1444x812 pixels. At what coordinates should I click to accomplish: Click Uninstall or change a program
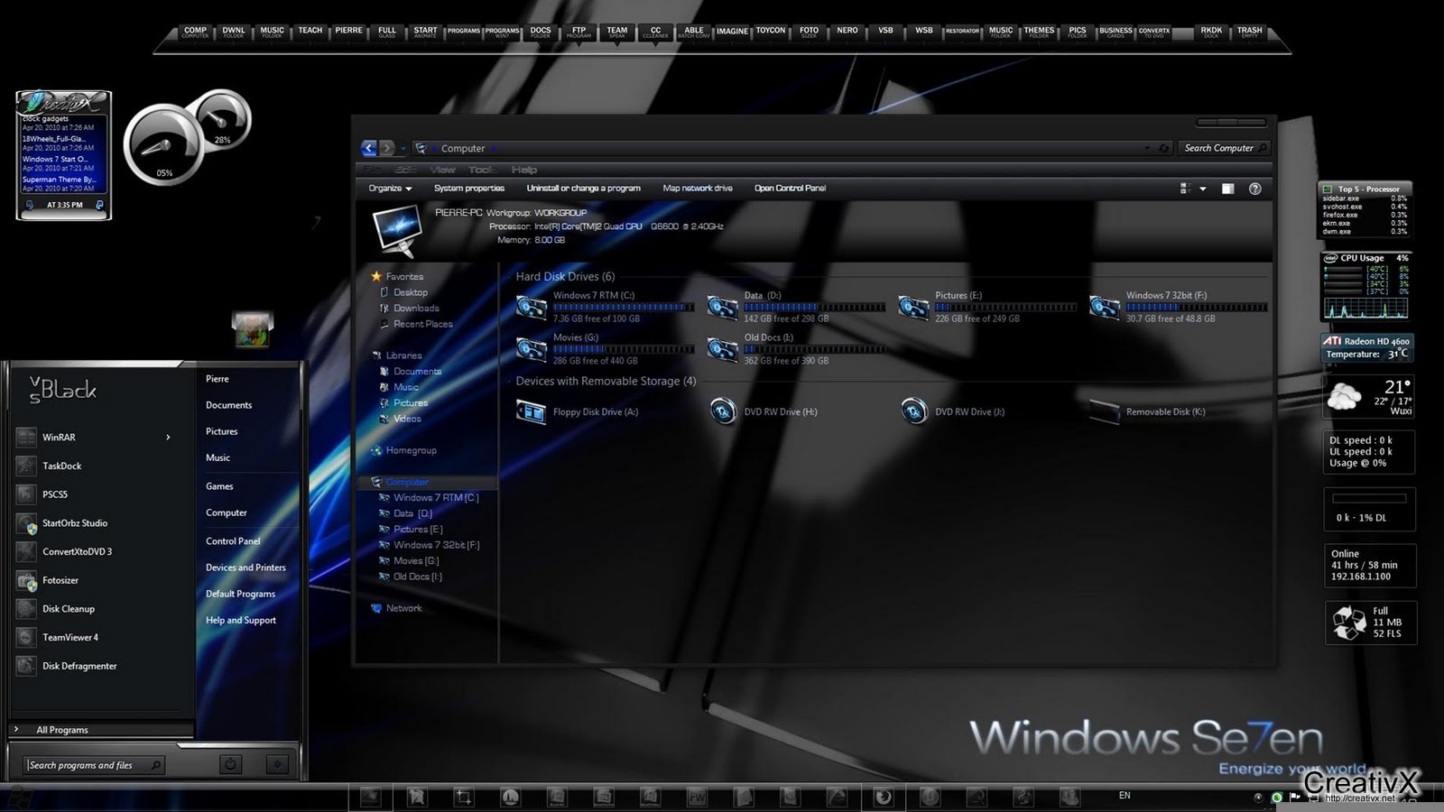[x=584, y=189]
